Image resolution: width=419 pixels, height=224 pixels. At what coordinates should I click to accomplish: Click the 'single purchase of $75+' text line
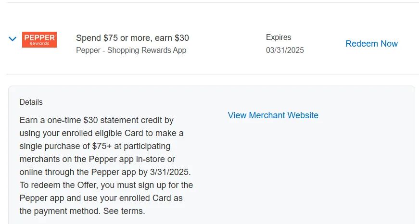(x=95, y=146)
